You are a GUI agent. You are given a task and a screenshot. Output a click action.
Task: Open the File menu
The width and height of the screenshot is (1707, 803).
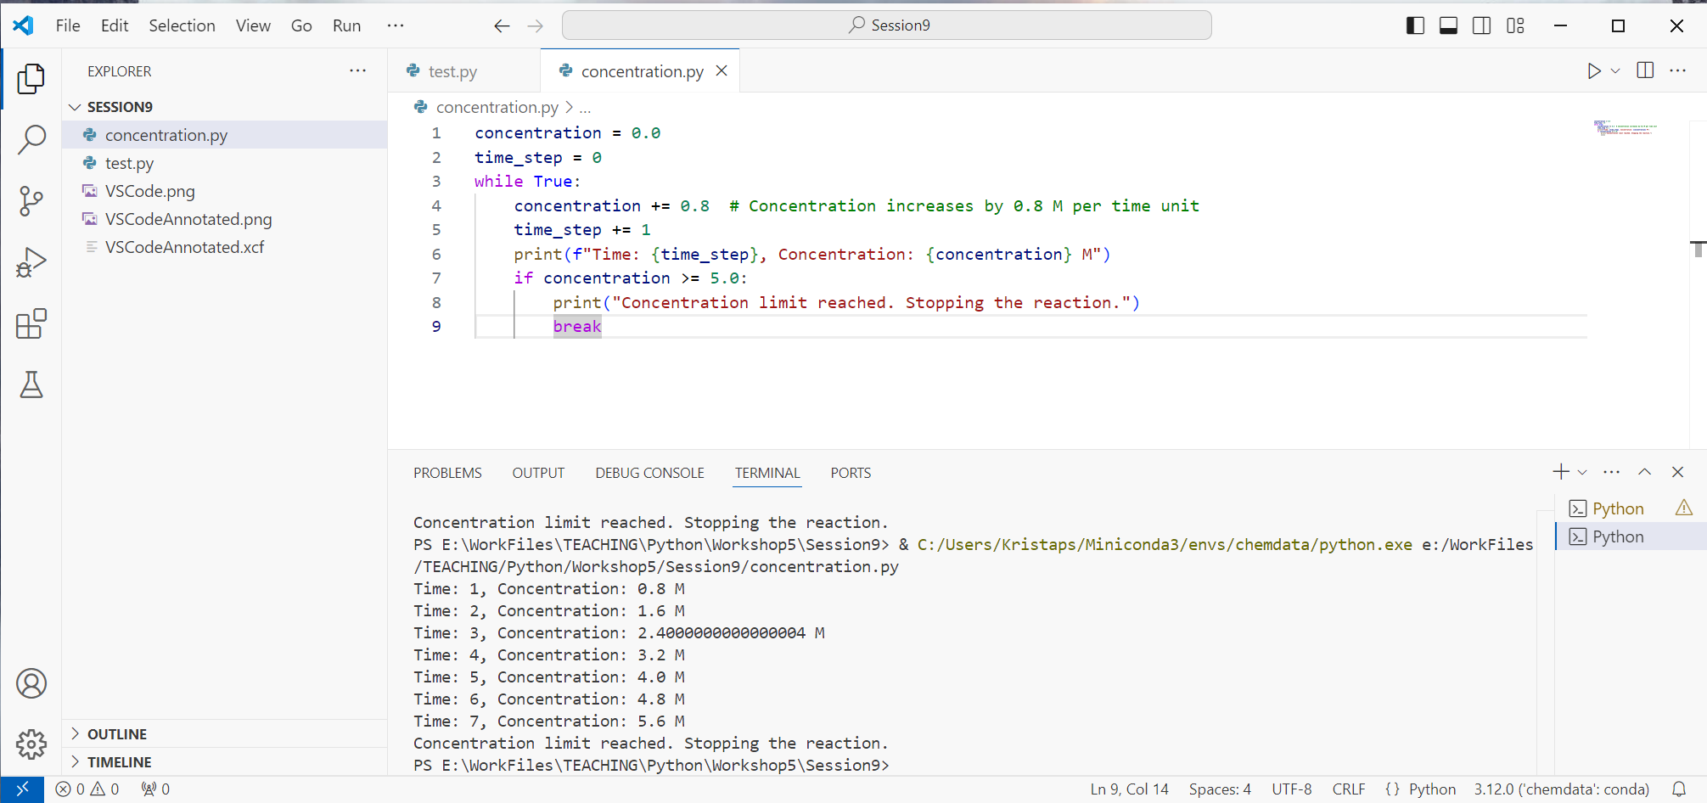click(x=68, y=25)
